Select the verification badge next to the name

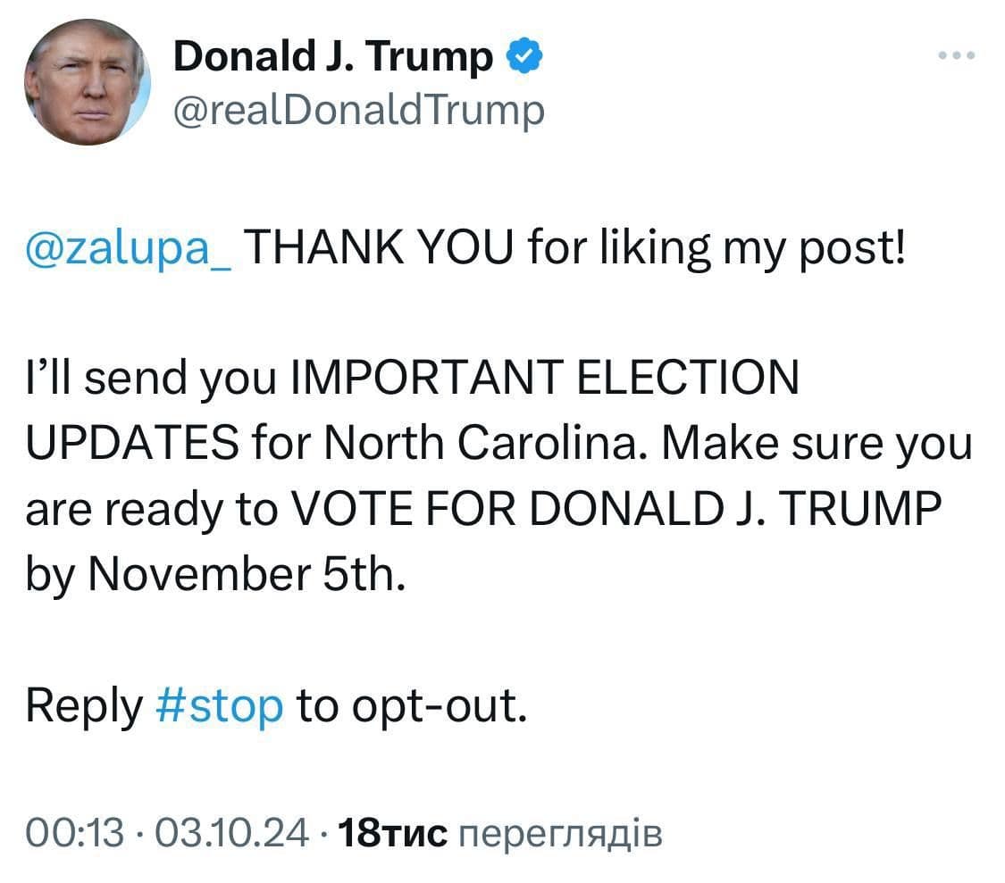(x=525, y=54)
